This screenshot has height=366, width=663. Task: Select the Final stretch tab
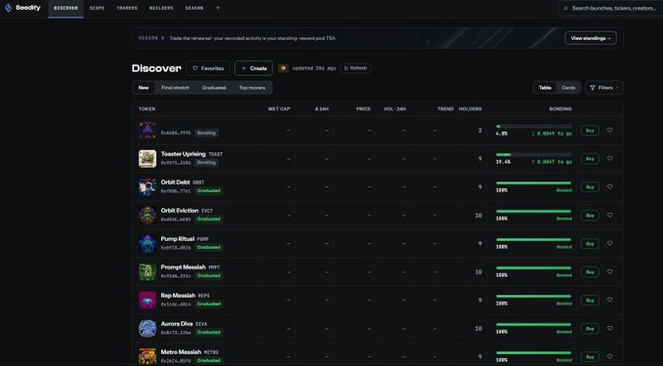[175, 88]
